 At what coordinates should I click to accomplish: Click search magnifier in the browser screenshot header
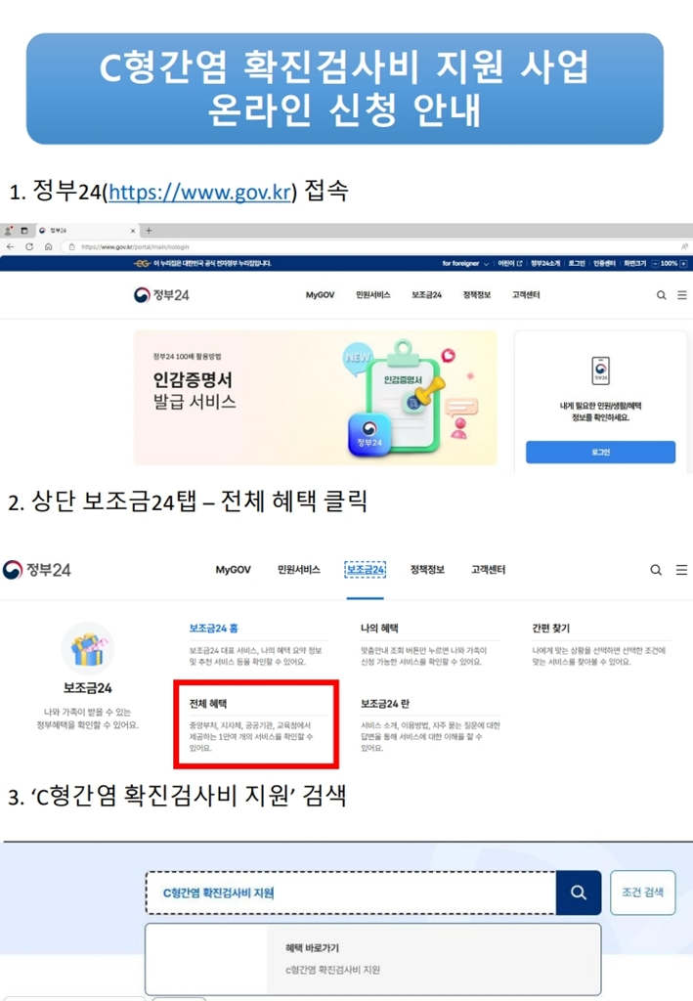[662, 295]
